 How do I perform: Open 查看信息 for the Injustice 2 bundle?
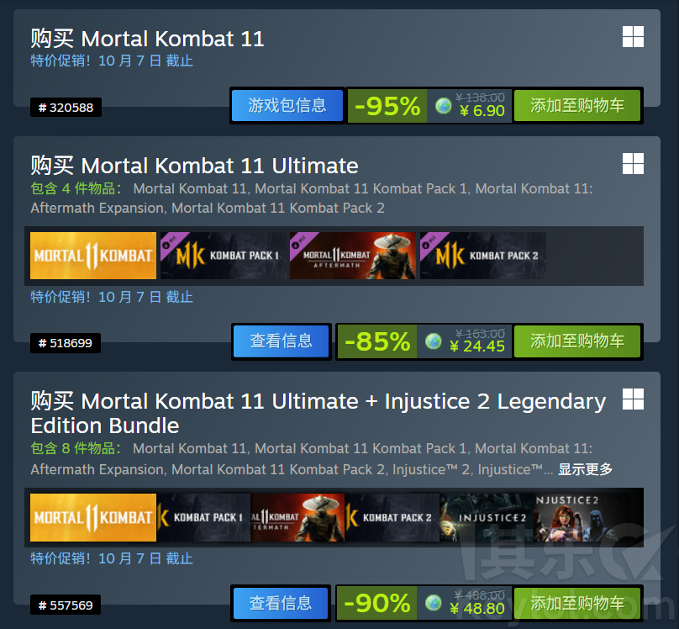pyautogui.click(x=281, y=603)
